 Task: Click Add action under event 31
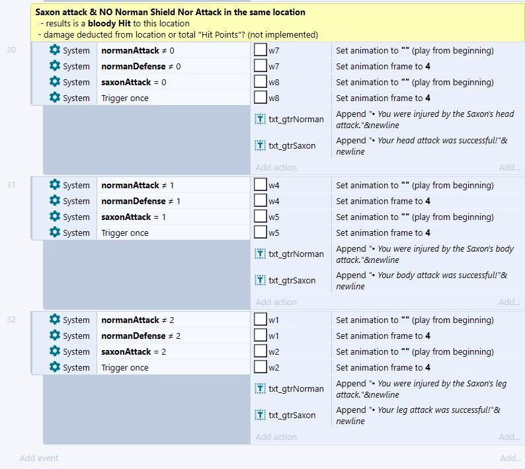276,302
